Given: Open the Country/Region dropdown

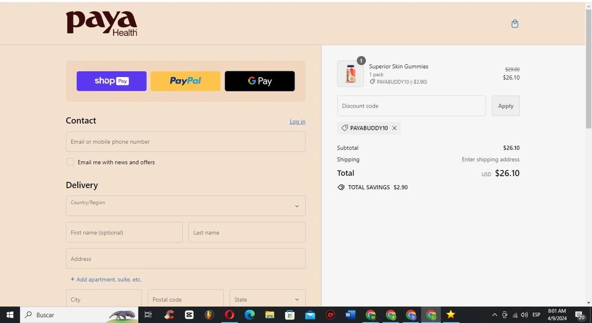Looking at the screenshot, I should point(185,206).
